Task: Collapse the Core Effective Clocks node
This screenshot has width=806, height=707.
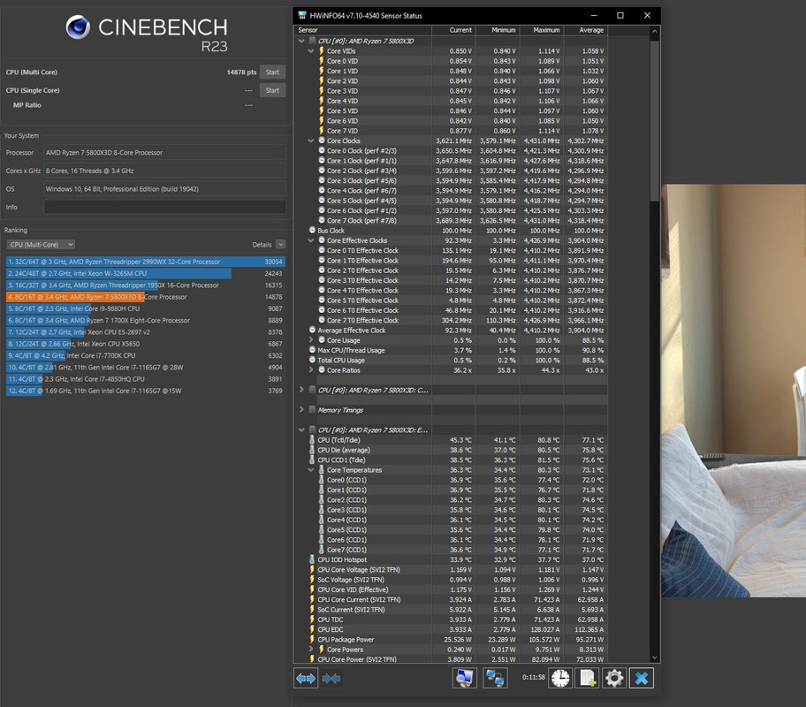Action: [x=310, y=240]
